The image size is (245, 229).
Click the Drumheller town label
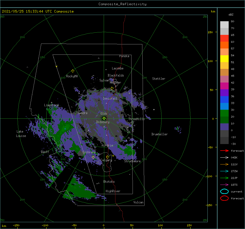[160, 134]
